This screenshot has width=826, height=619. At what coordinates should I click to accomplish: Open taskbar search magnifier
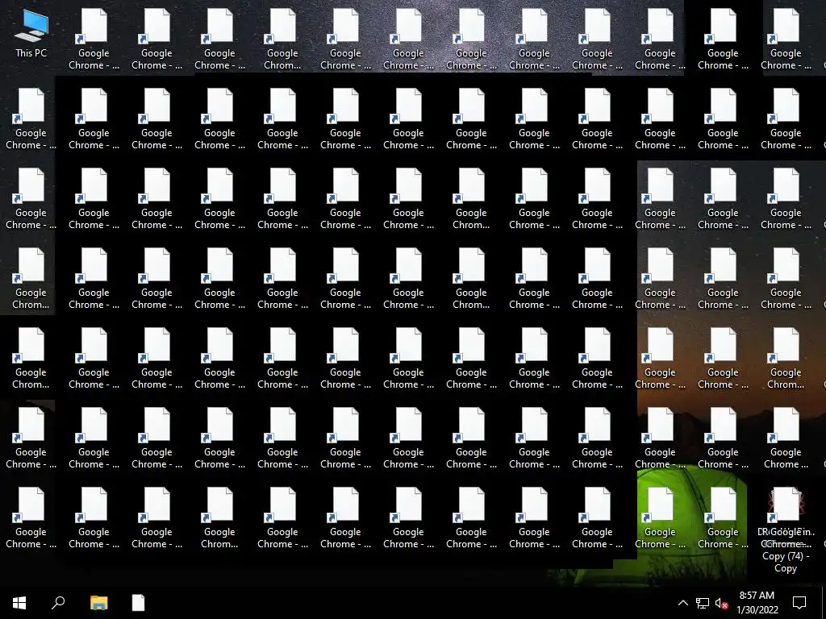(58, 603)
